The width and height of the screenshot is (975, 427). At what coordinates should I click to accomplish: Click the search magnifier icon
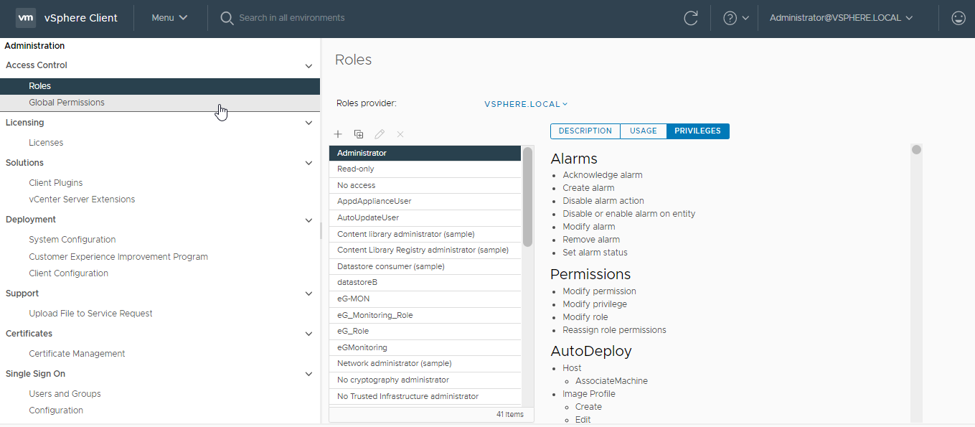tap(227, 18)
